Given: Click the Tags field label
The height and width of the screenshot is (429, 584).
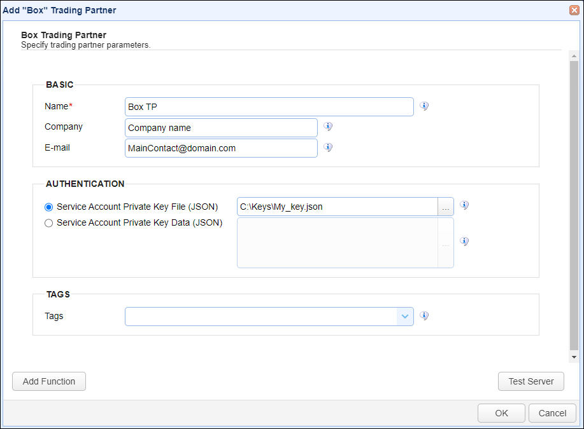Looking at the screenshot, I should (x=54, y=316).
